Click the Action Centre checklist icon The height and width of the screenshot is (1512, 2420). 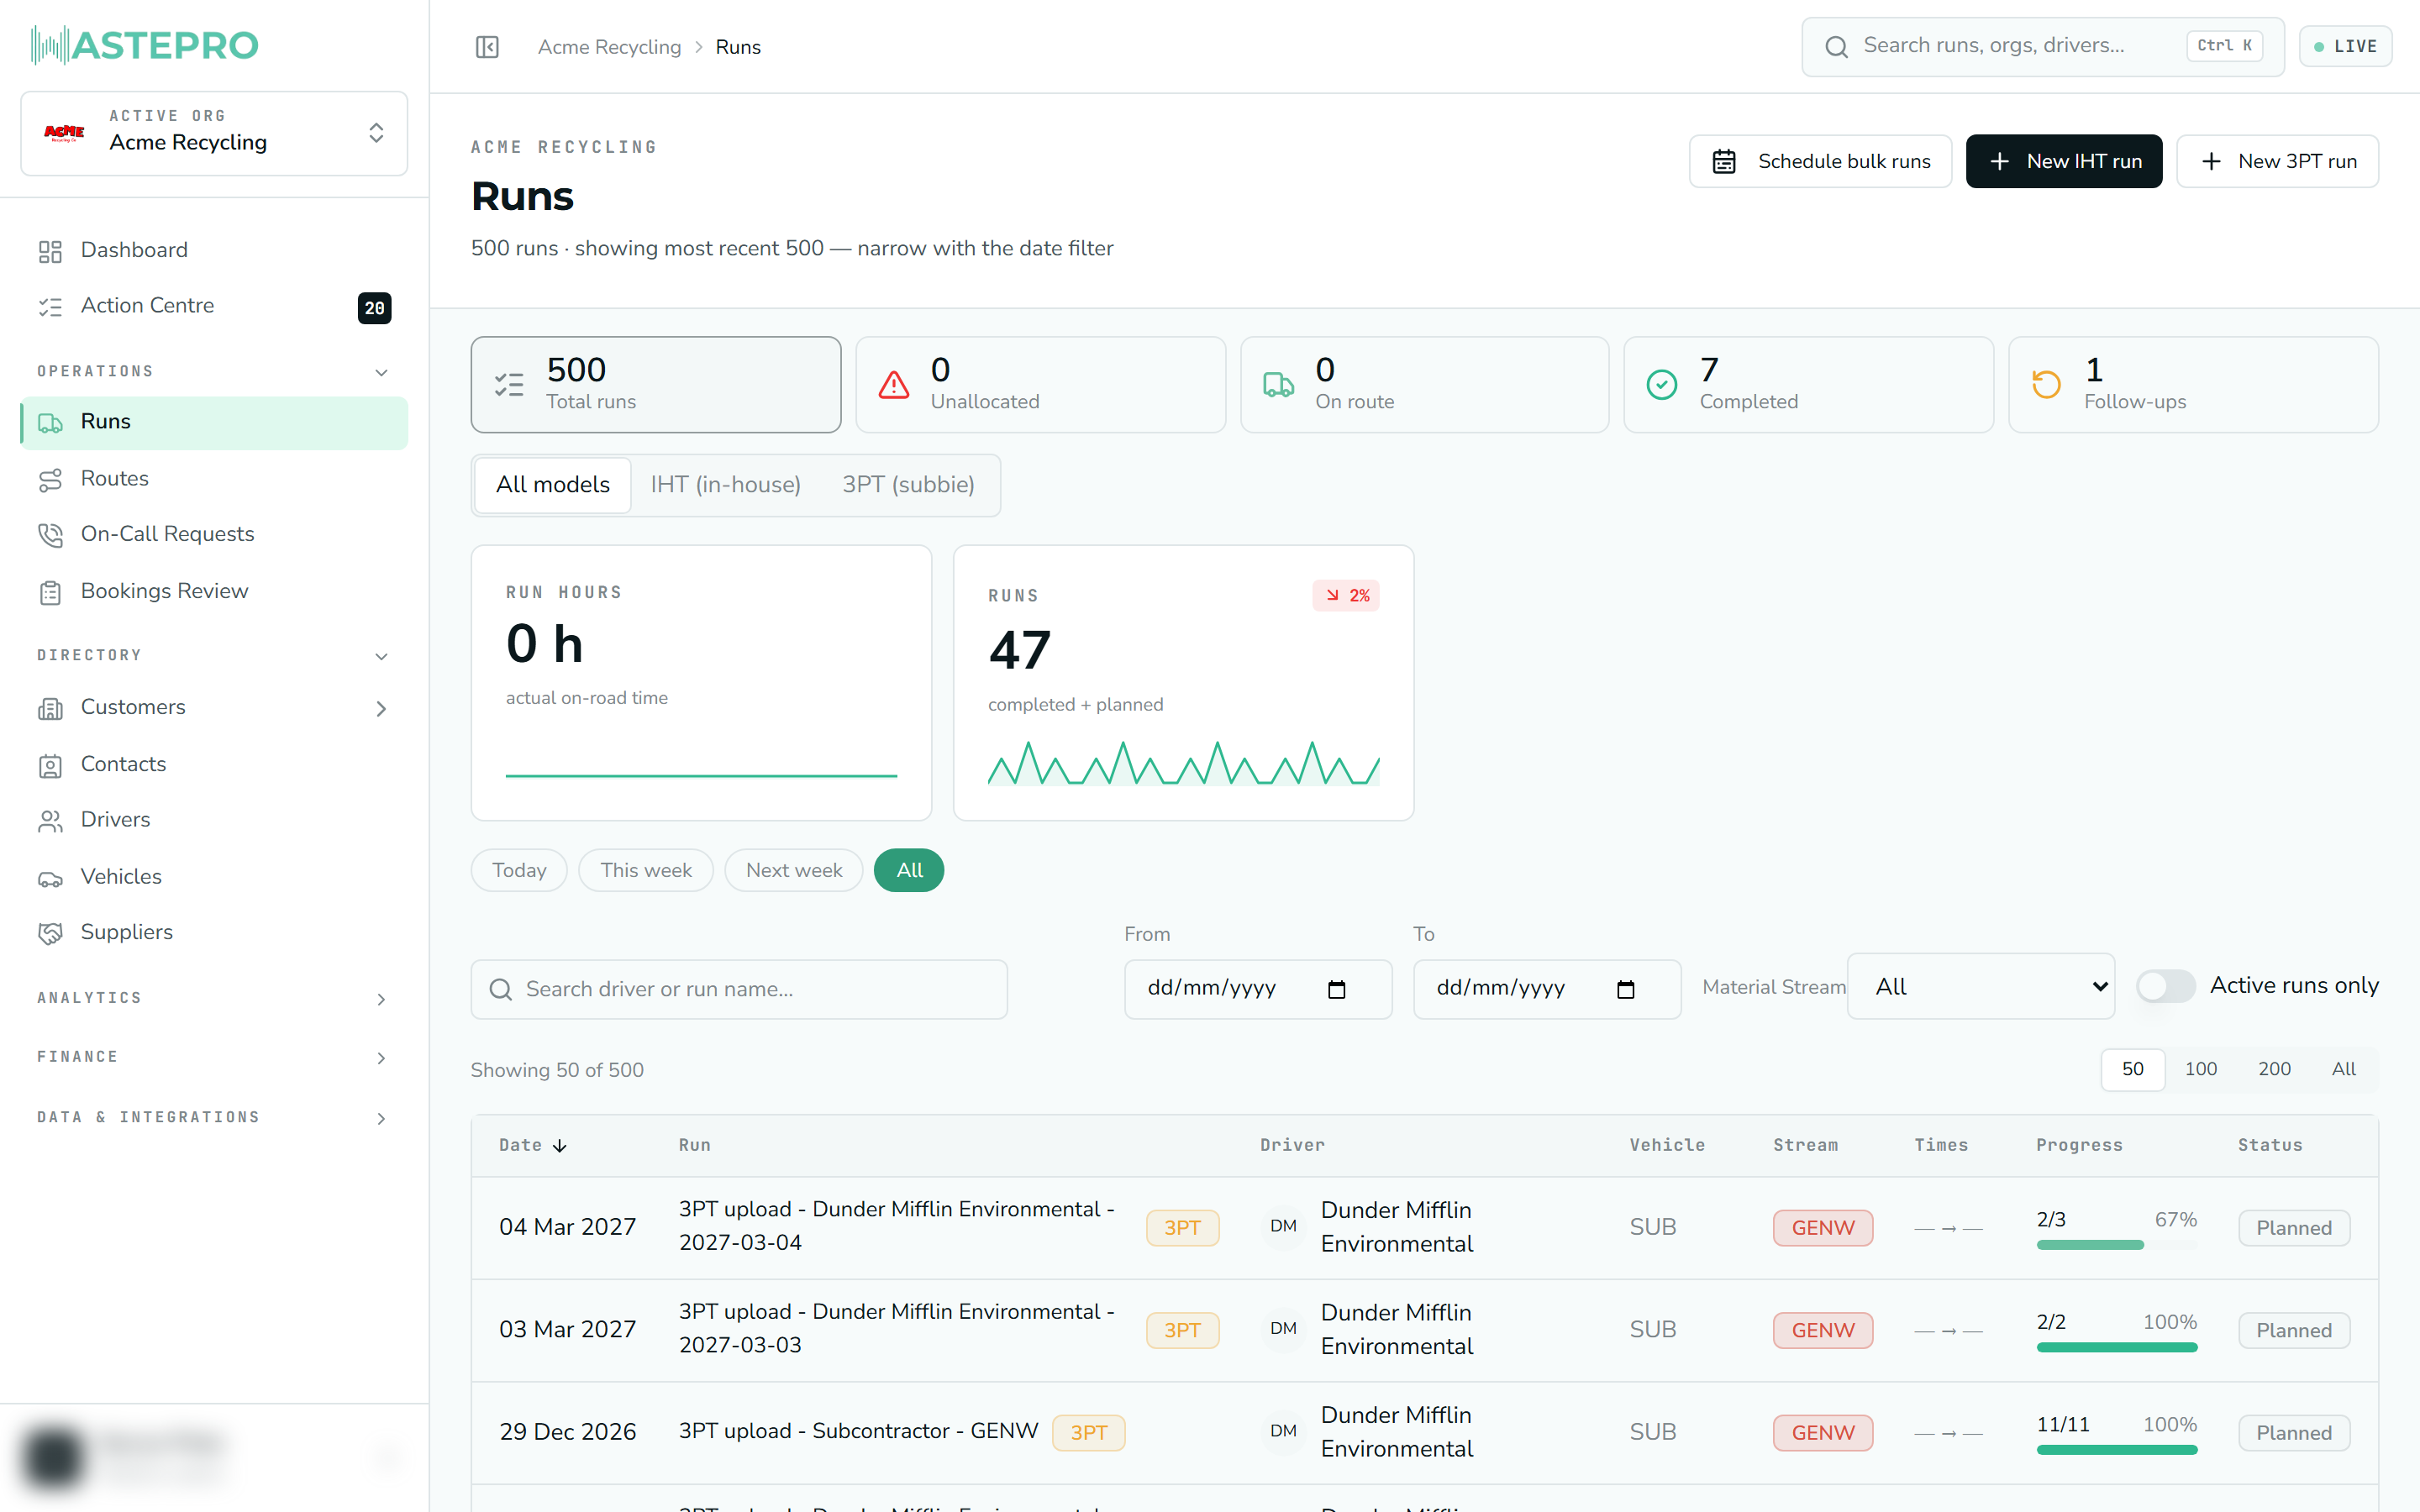click(50, 307)
